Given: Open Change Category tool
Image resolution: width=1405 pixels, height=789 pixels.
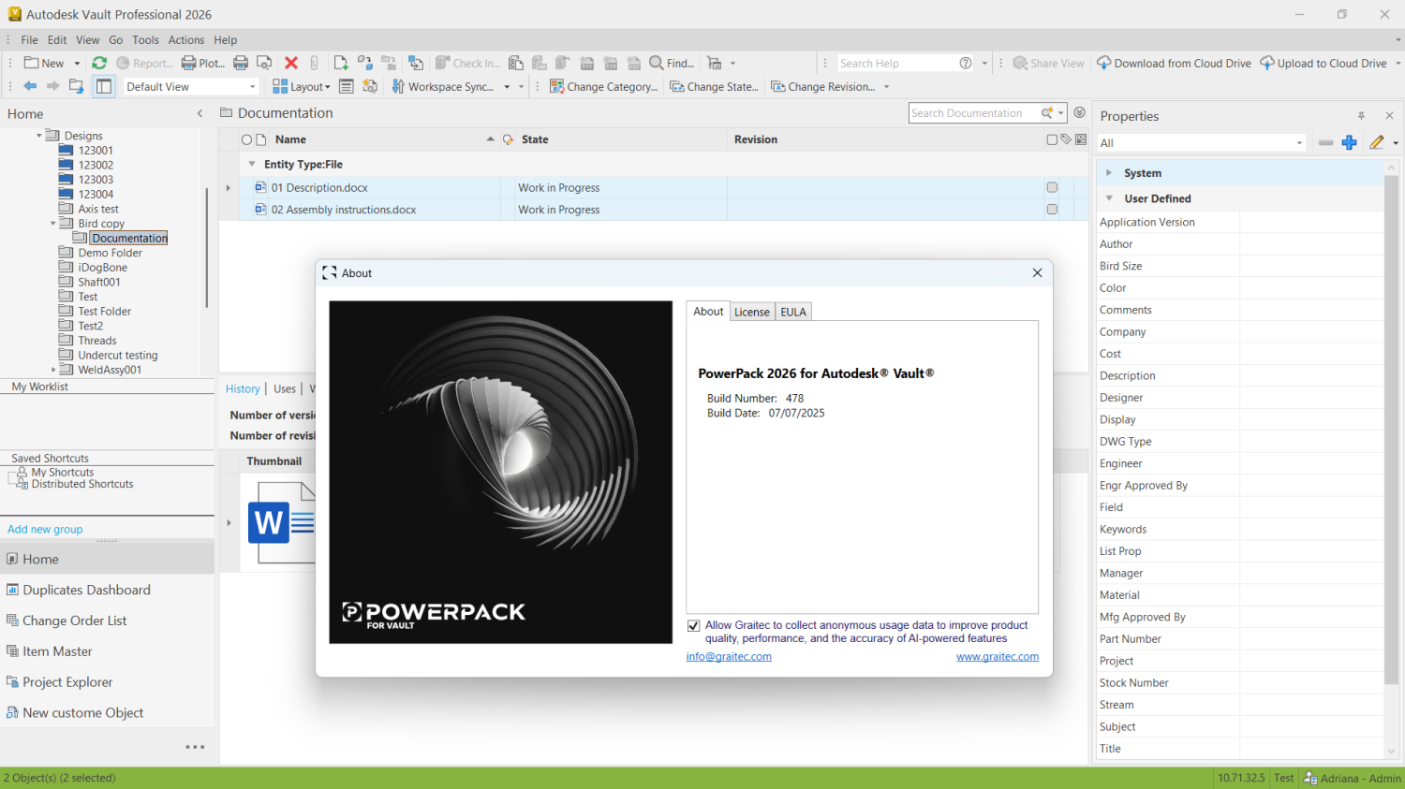Looking at the screenshot, I should point(603,86).
